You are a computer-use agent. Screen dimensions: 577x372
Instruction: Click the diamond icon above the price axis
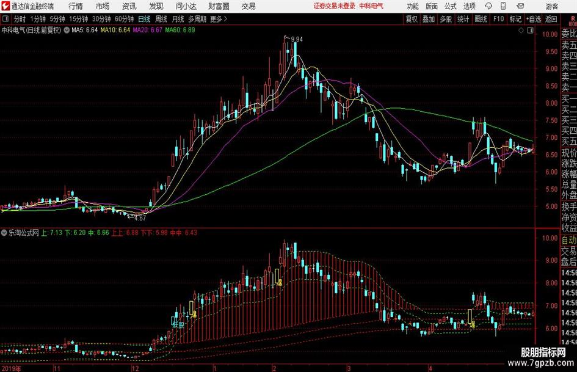[x=521, y=31]
